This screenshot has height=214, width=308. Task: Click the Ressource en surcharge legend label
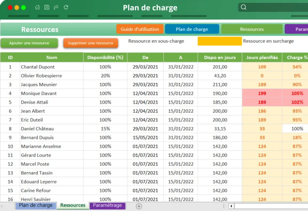pos(268,41)
